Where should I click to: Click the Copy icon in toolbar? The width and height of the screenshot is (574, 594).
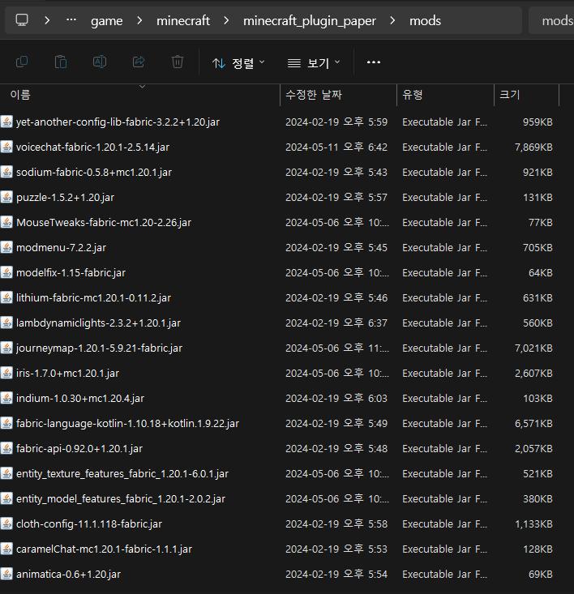[x=22, y=62]
